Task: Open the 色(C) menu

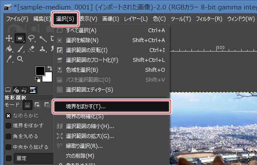Action: tap(159, 19)
